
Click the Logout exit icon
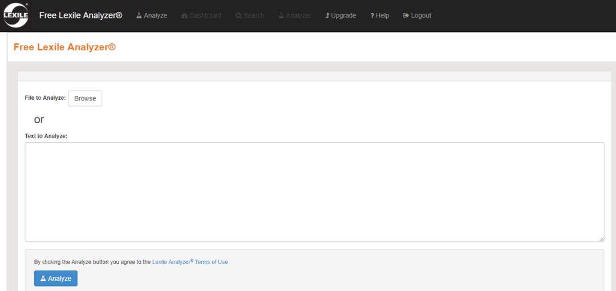pyautogui.click(x=406, y=15)
